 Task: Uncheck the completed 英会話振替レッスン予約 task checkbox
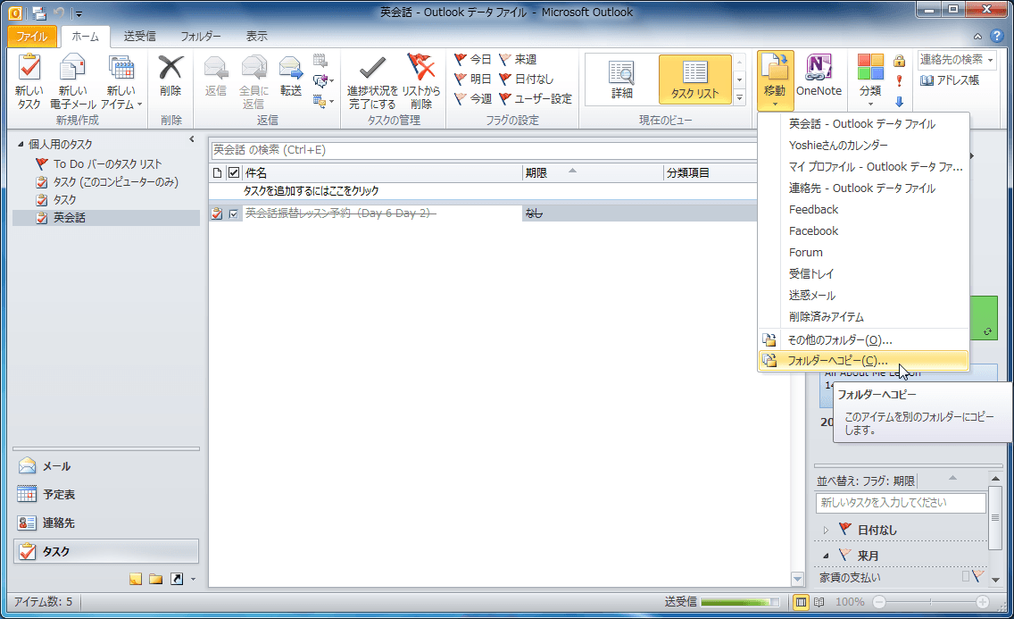point(234,213)
